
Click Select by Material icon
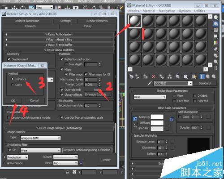click(x=215, y=62)
